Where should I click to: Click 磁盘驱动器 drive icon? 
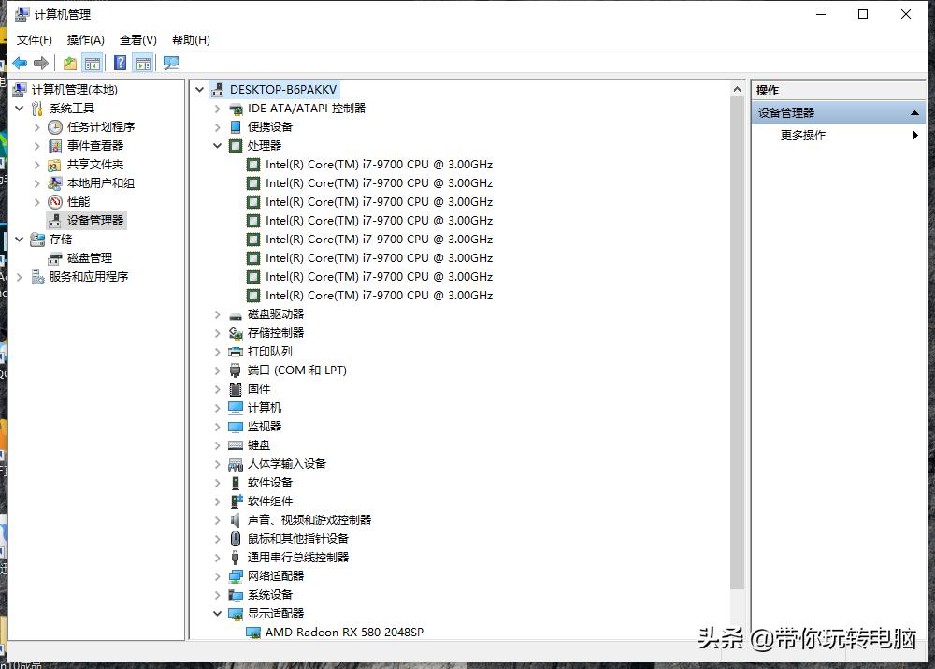237,314
